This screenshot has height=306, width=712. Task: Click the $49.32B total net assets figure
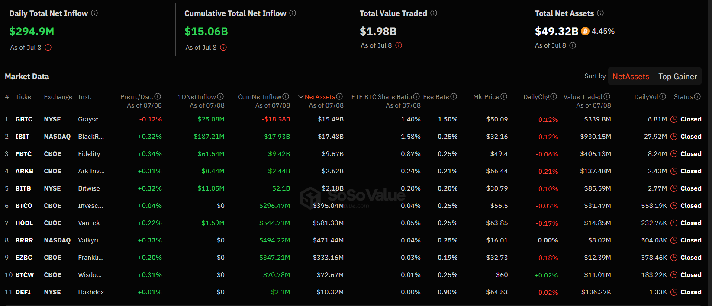coord(557,31)
